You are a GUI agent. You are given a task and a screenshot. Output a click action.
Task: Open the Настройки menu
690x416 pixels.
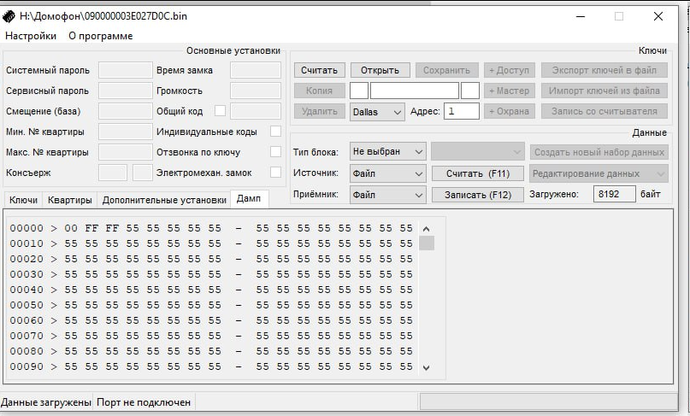coord(31,36)
